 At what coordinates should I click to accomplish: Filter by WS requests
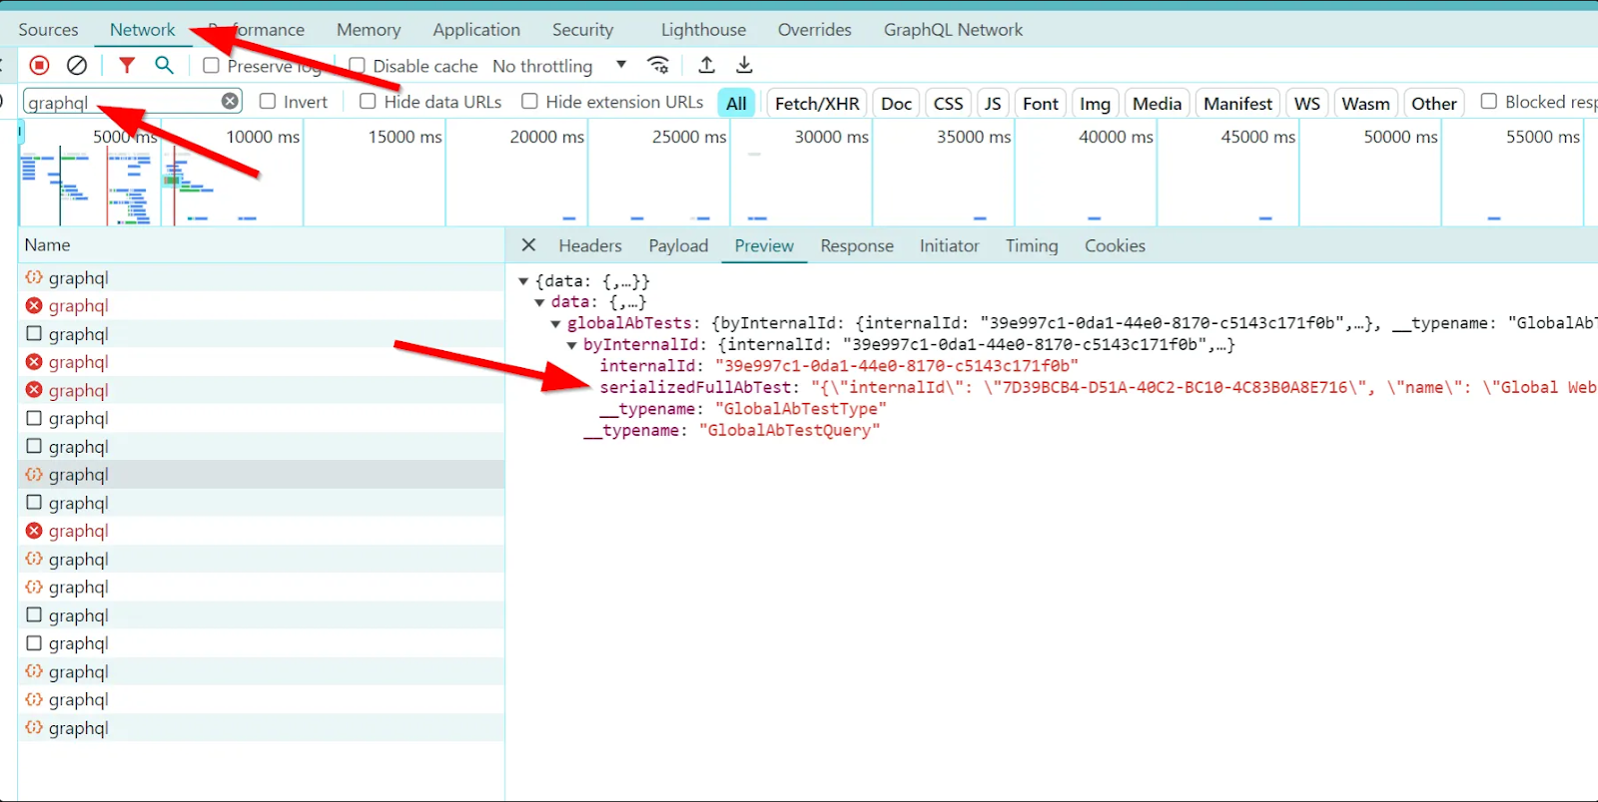tap(1306, 103)
